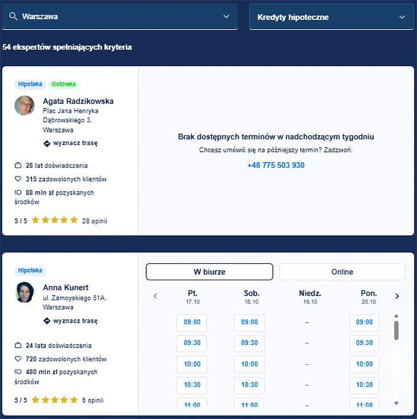This screenshot has height=419, width=417.
Task: Pick Monday 20.10 slot at 09:30
Action: [364, 343]
